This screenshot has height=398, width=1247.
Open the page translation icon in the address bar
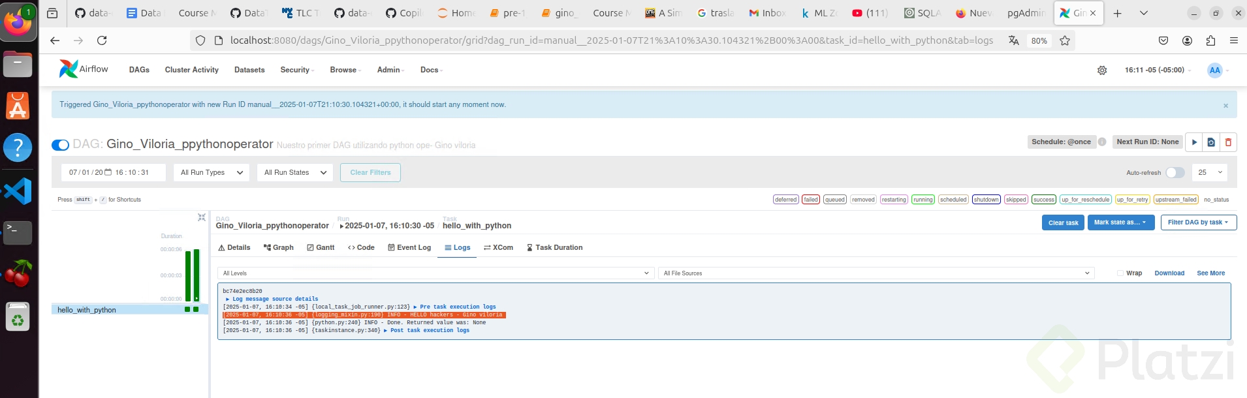coord(1014,40)
